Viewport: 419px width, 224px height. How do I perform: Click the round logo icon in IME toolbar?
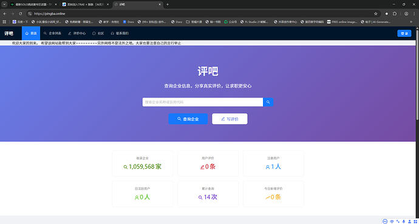385,222
